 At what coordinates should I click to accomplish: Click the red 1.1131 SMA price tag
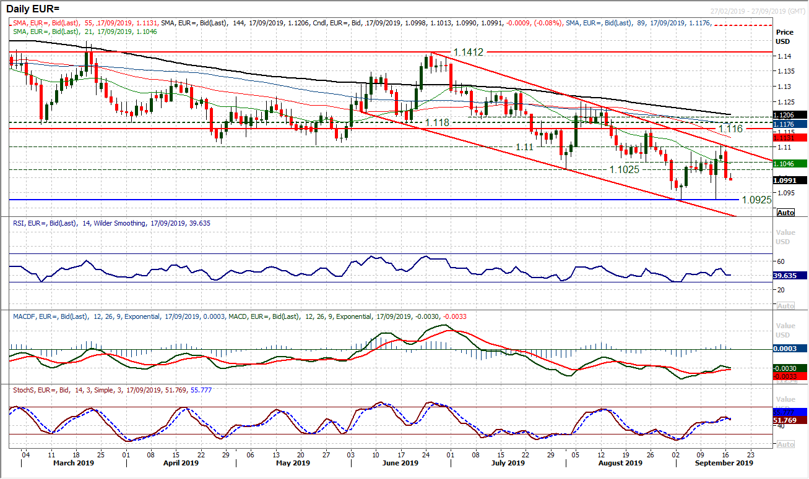pos(790,137)
